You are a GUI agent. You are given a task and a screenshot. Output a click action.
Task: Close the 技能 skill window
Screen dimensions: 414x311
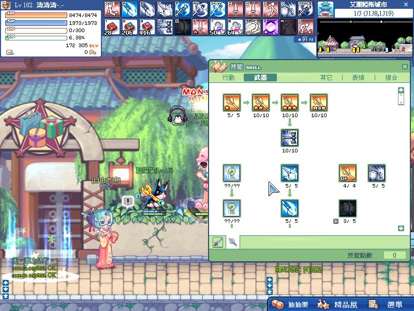[405, 66]
